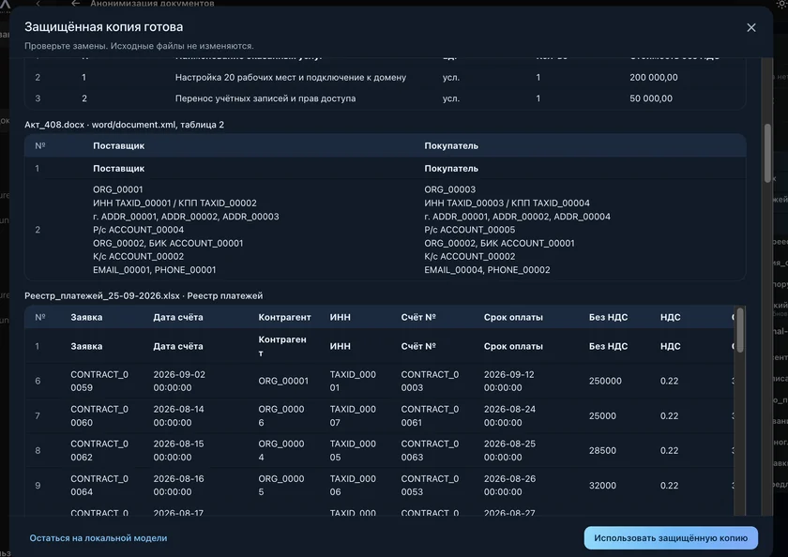
Task: Click the payment registry table's inner scrollbar
Action: [740, 330]
